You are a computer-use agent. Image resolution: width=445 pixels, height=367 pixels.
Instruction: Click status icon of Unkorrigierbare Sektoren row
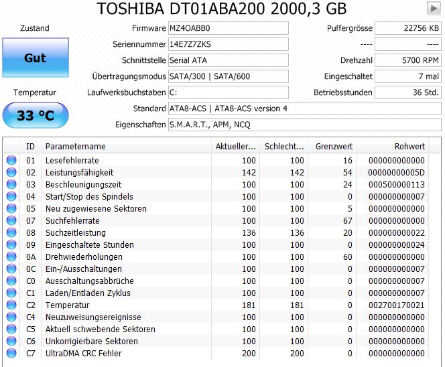tap(11, 341)
